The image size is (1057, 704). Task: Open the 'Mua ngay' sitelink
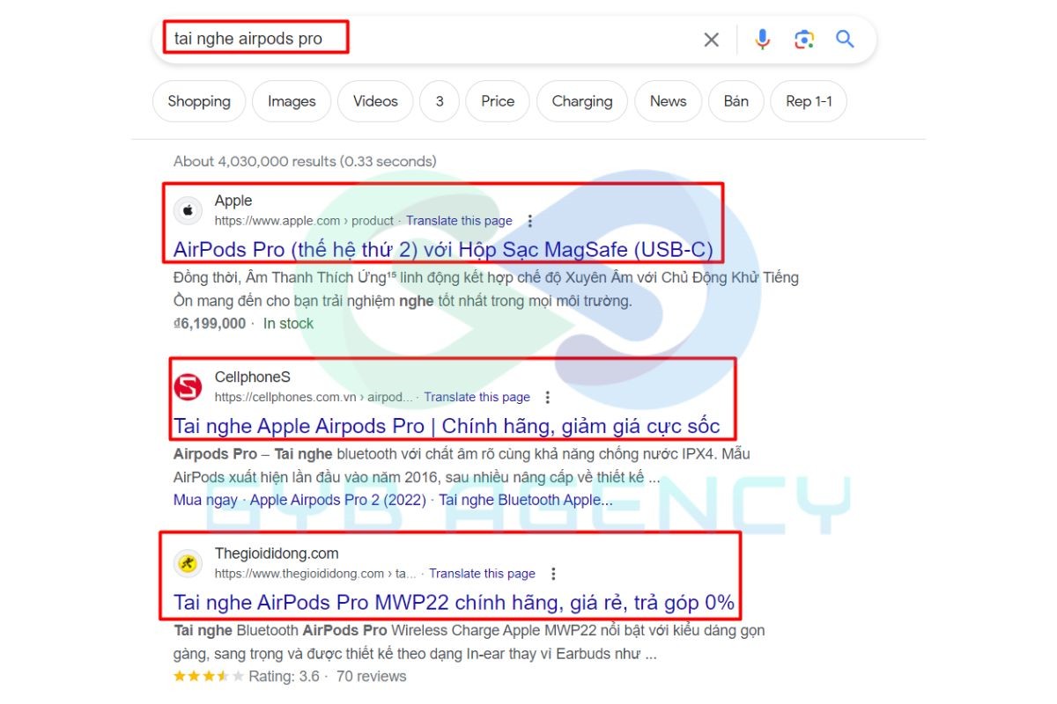pyautogui.click(x=205, y=500)
